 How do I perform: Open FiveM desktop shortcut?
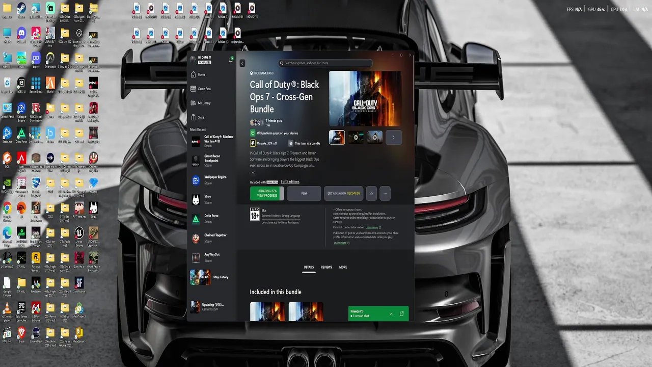[50, 85]
